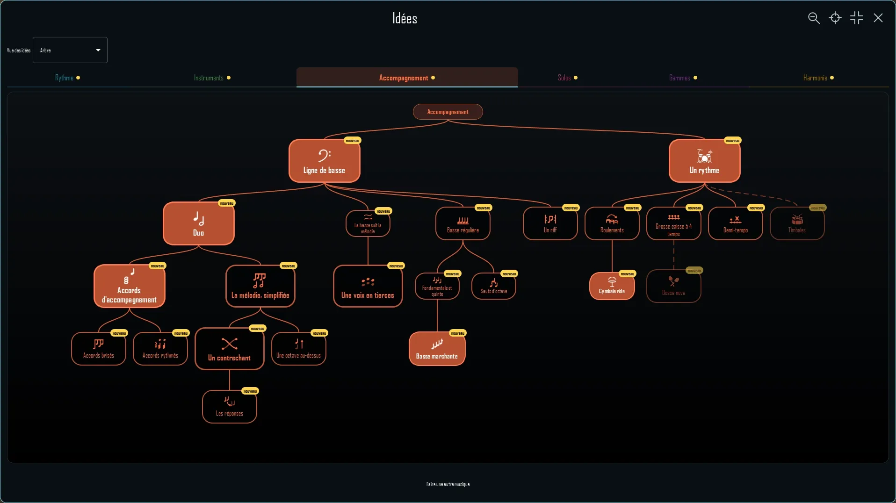Center the view with the crosshair icon

[835, 18]
